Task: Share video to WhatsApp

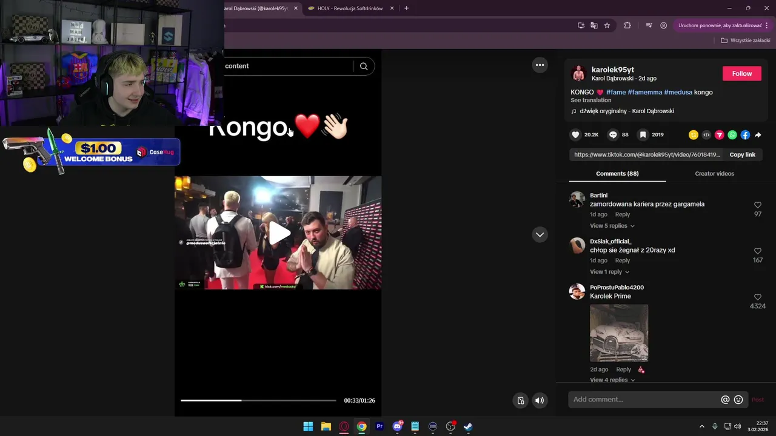Action: pos(732,135)
